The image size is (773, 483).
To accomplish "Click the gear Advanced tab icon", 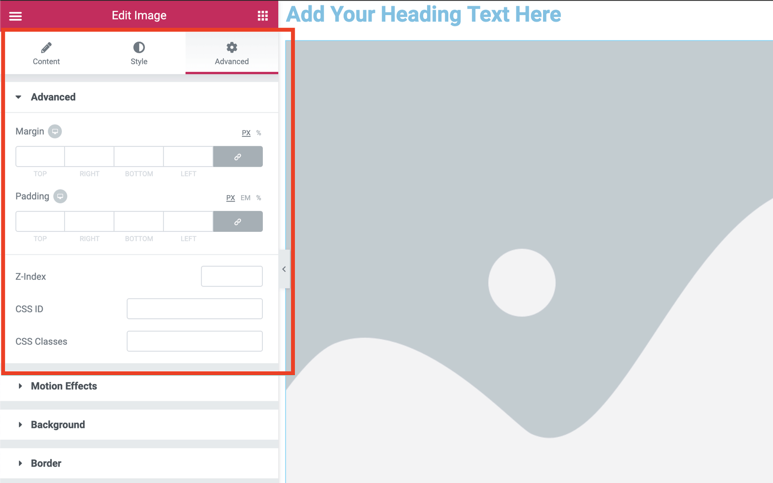I will [x=232, y=47].
